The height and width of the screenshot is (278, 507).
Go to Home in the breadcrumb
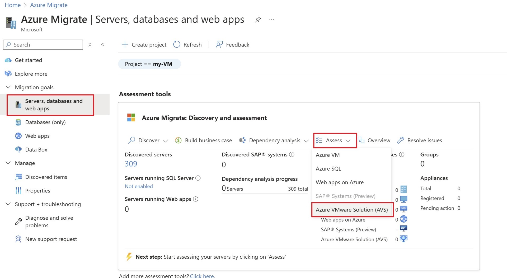[13, 5]
